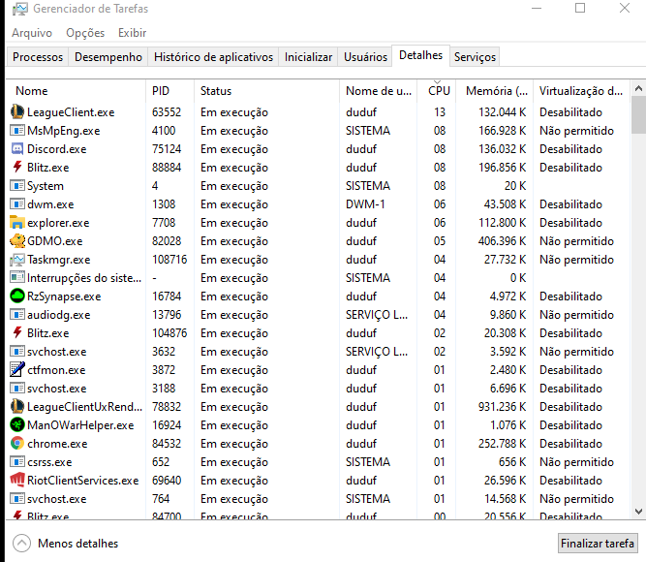The image size is (646, 562).
Task: Sort by Nome de usuário column header
Action: [379, 91]
